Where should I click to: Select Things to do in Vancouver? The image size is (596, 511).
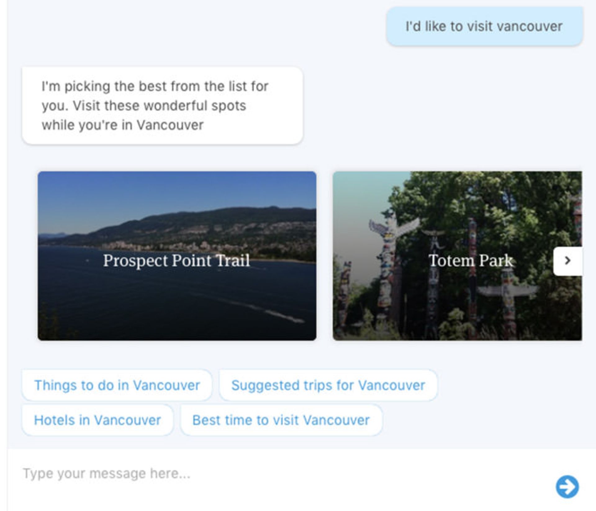117,385
